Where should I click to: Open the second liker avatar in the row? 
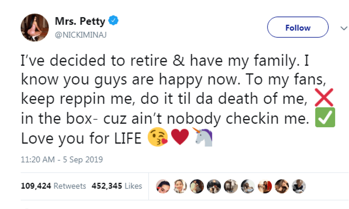pyautogui.click(x=180, y=186)
